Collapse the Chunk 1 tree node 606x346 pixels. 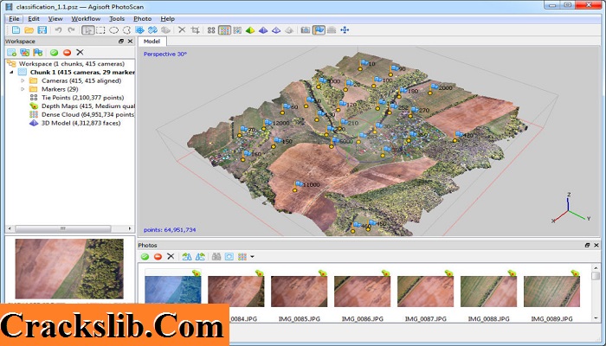pos(10,72)
